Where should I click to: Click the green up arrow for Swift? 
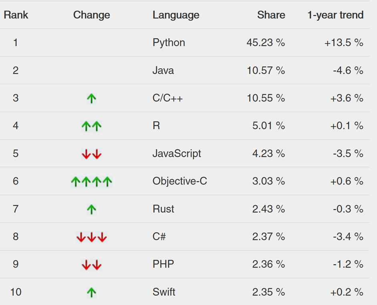[x=91, y=293]
